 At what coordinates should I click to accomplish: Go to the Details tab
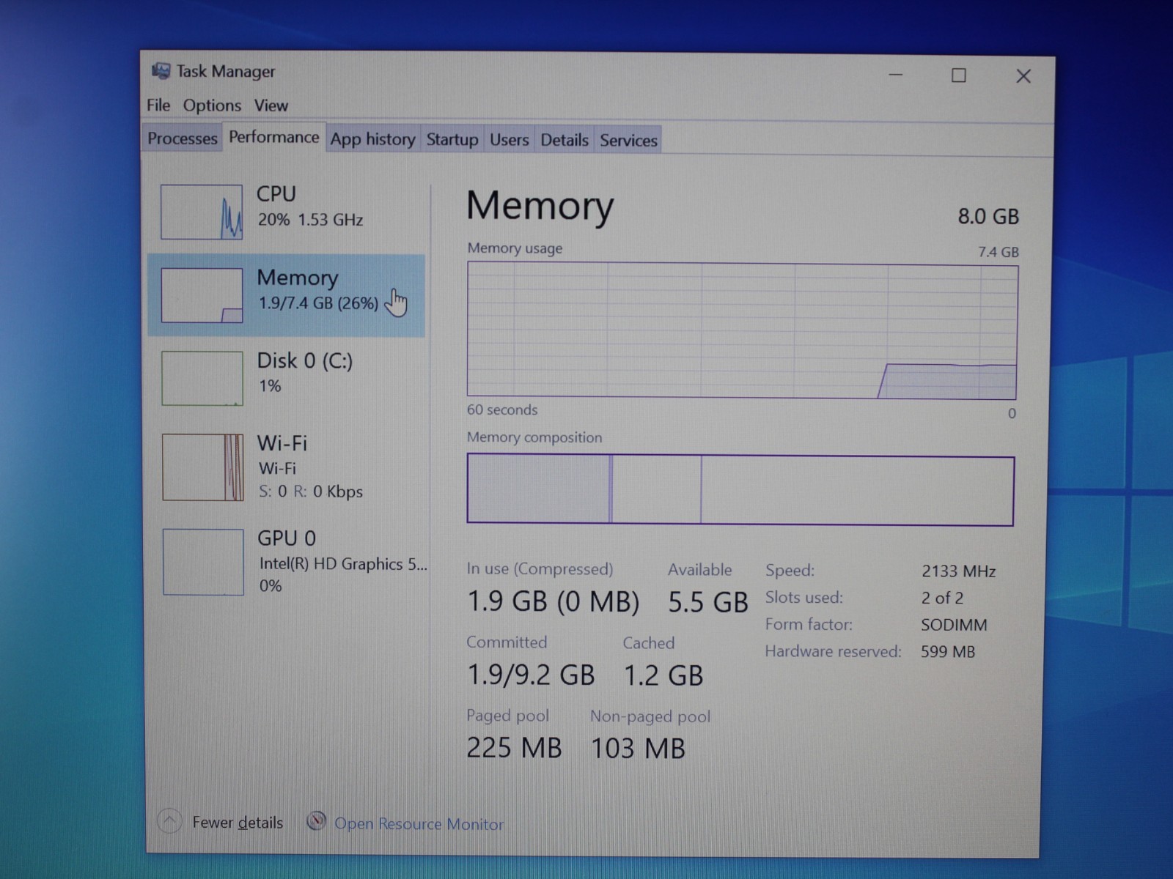coord(564,140)
